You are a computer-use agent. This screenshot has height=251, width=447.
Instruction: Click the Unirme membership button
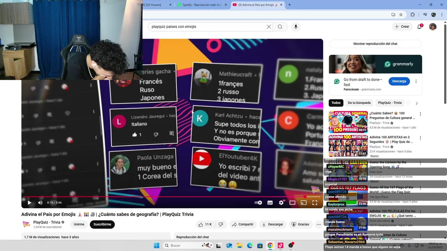click(x=79, y=225)
